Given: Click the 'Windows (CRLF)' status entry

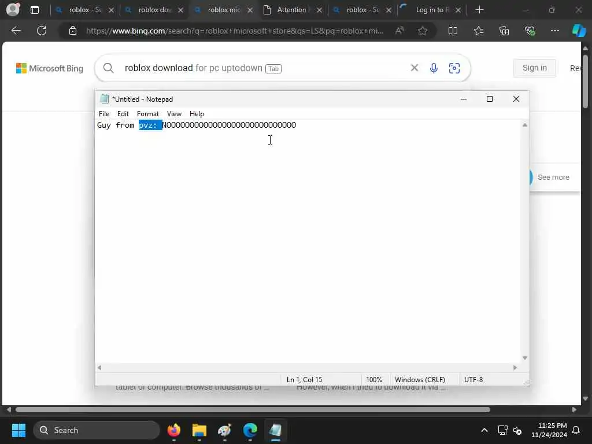Looking at the screenshot, I should tap(420, 379).
